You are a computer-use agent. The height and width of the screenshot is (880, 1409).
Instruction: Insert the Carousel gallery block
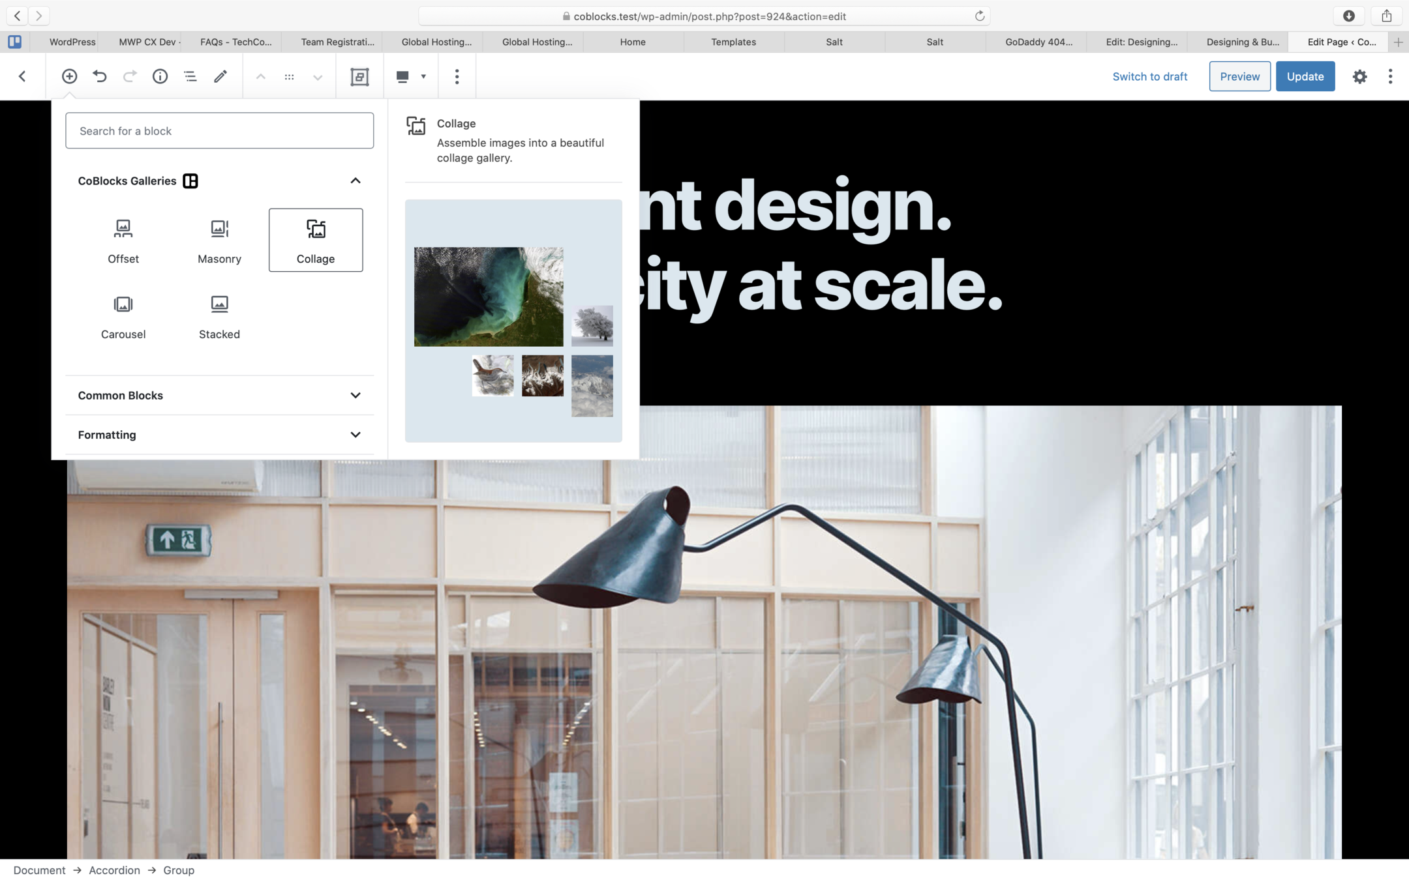click(123, 316)
